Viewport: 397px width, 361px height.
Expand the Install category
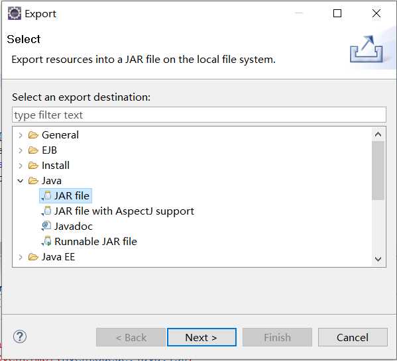(21, 166)
